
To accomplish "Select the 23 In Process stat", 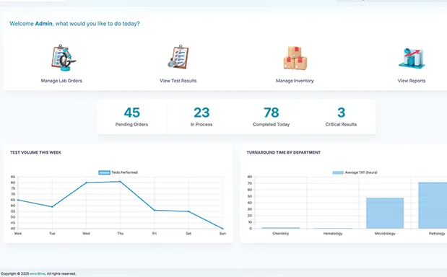I will (x=201, y=117).
